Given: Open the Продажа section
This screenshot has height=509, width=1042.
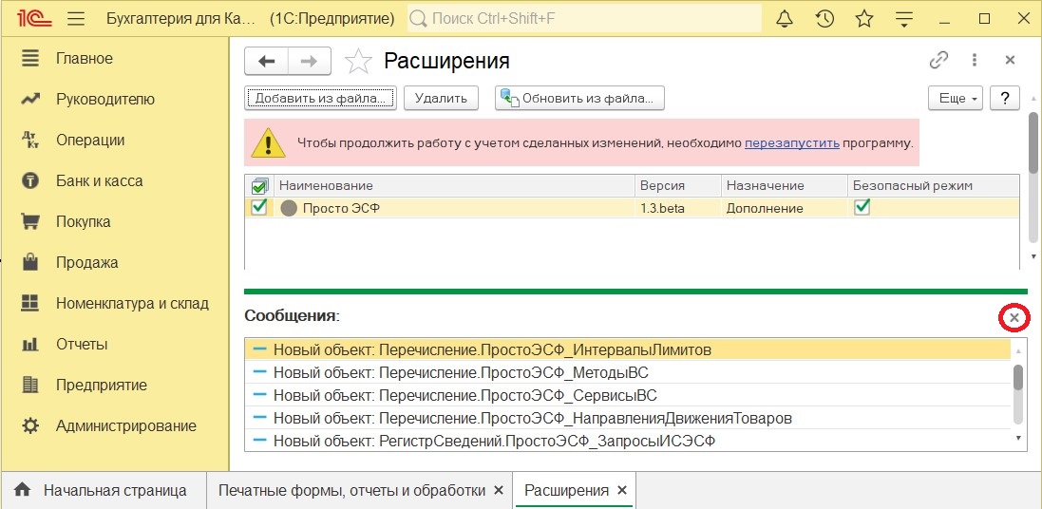Looking at the screenshot, I should pyautogui.click(x=87, y=262).
